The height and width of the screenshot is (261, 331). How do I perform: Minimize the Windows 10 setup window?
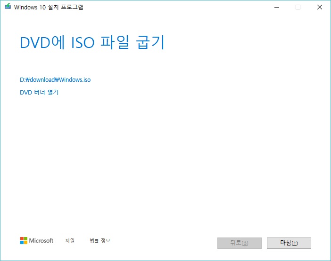point(276,7)
